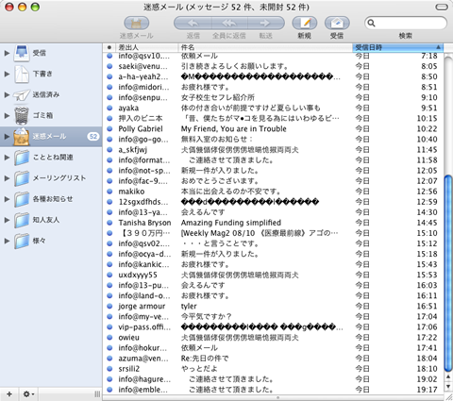Expand the 様々 disclosure triangle

tap(7, 241)
